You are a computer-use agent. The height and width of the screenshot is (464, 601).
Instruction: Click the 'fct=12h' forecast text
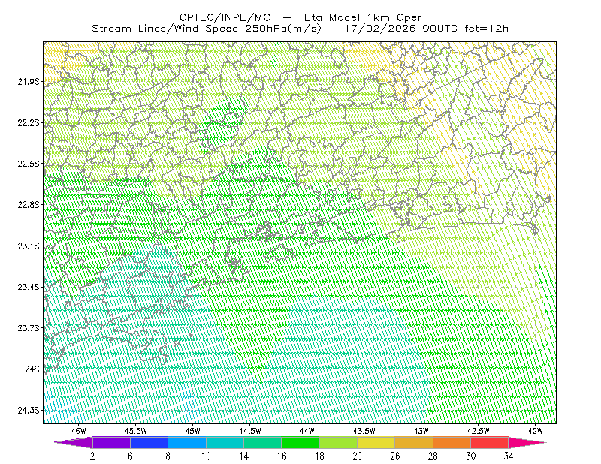pos(486,29)
